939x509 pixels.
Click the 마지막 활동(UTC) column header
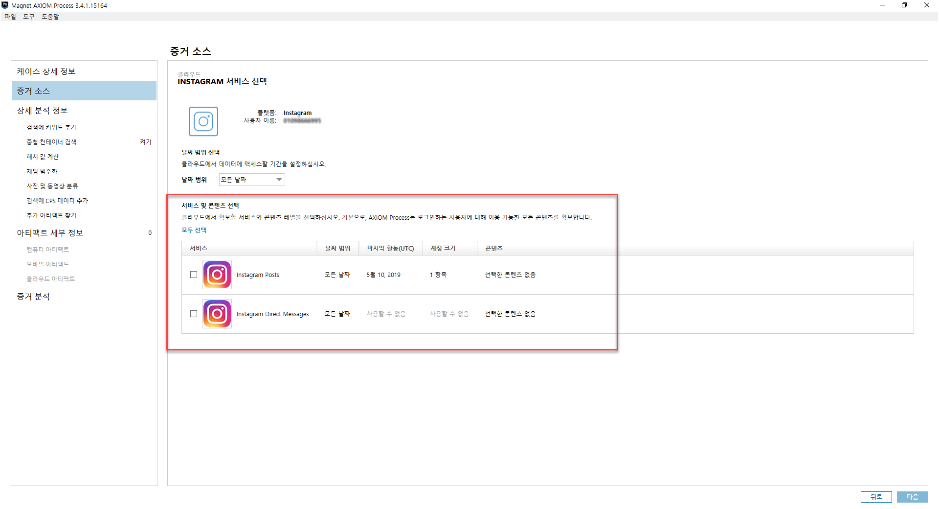click(391, 248)
